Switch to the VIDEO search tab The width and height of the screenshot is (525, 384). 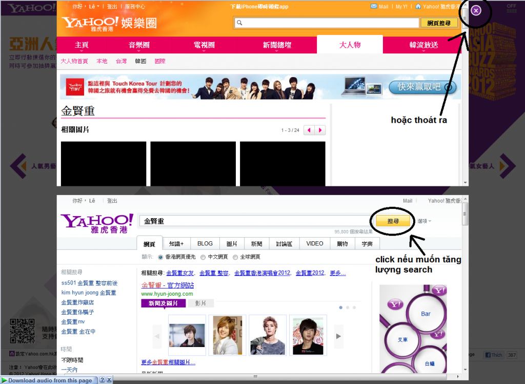[315, 244]
